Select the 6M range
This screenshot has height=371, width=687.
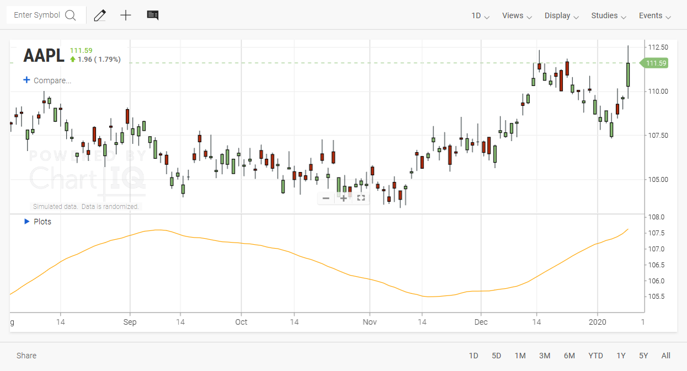tap(569, 356)
